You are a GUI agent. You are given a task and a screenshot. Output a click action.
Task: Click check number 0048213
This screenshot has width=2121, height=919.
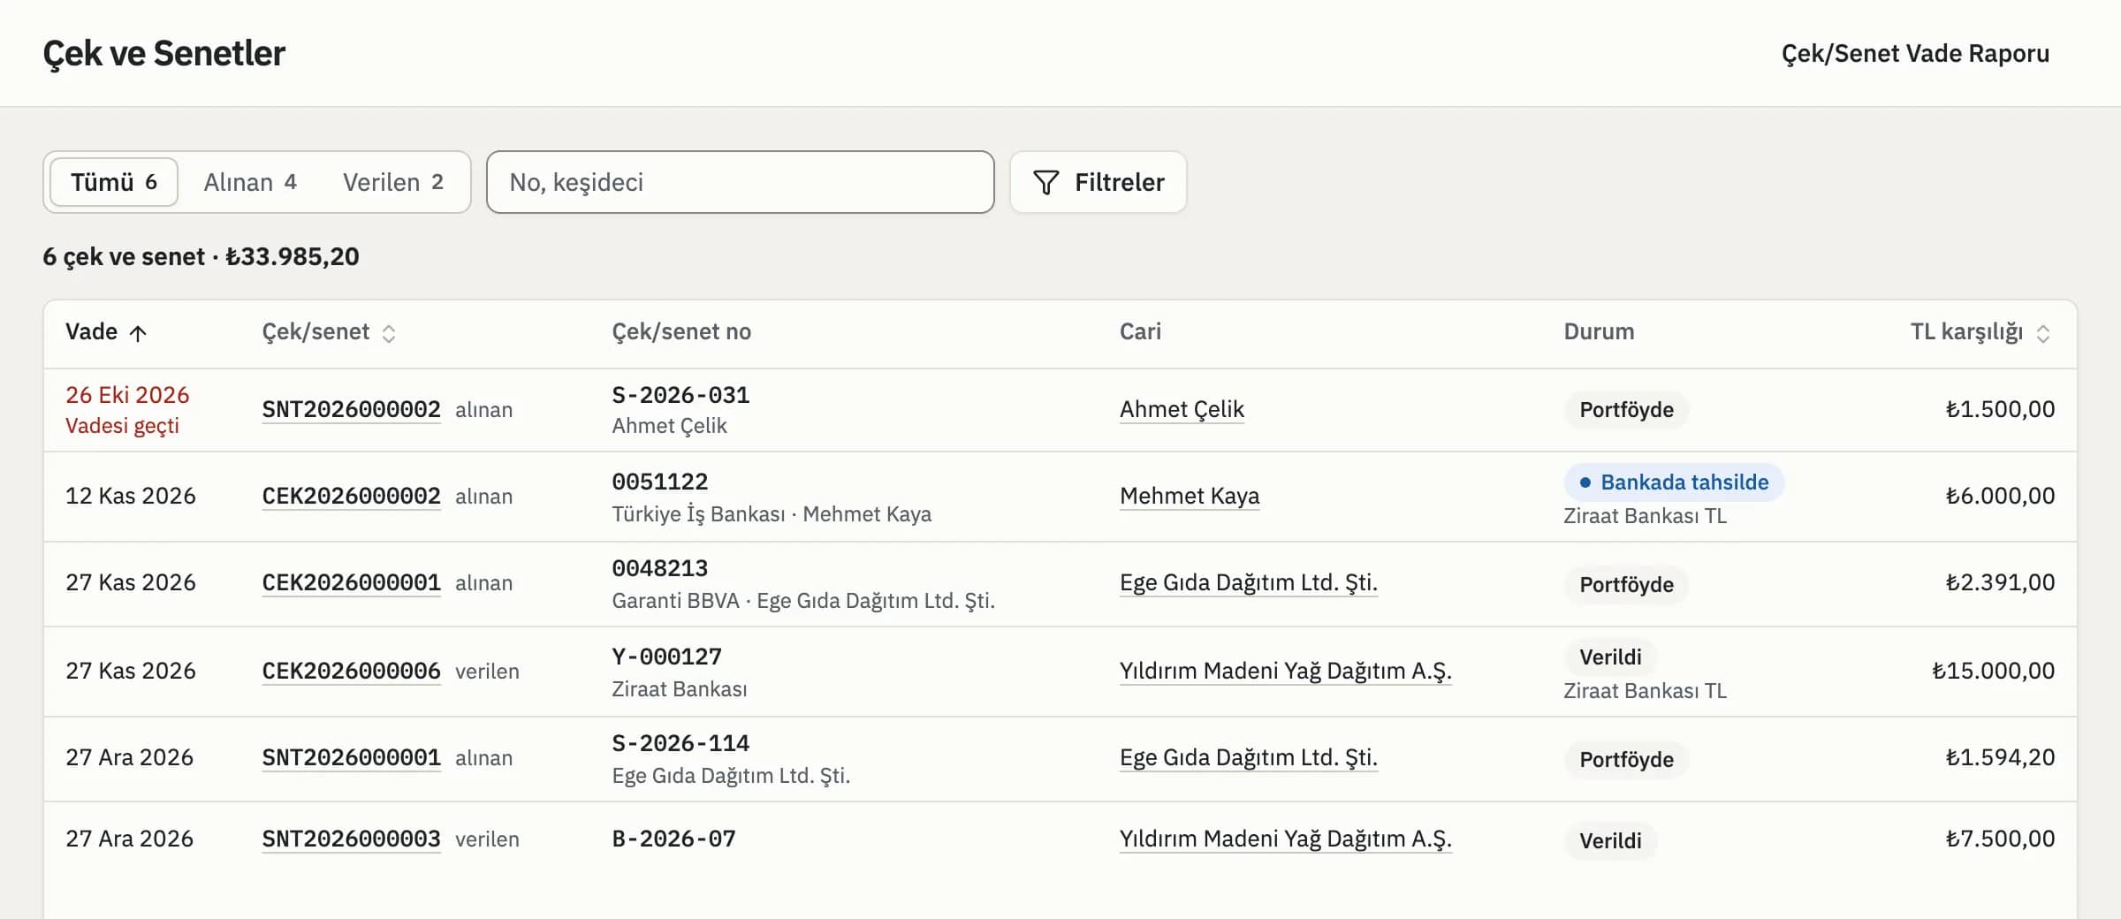pos(660,568)
